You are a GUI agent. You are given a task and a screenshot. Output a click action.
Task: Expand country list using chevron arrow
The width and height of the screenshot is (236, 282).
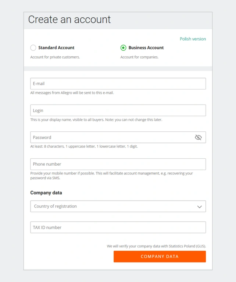coord(199,207)
